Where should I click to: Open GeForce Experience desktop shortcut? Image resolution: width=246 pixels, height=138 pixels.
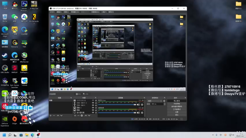point(5,121)
